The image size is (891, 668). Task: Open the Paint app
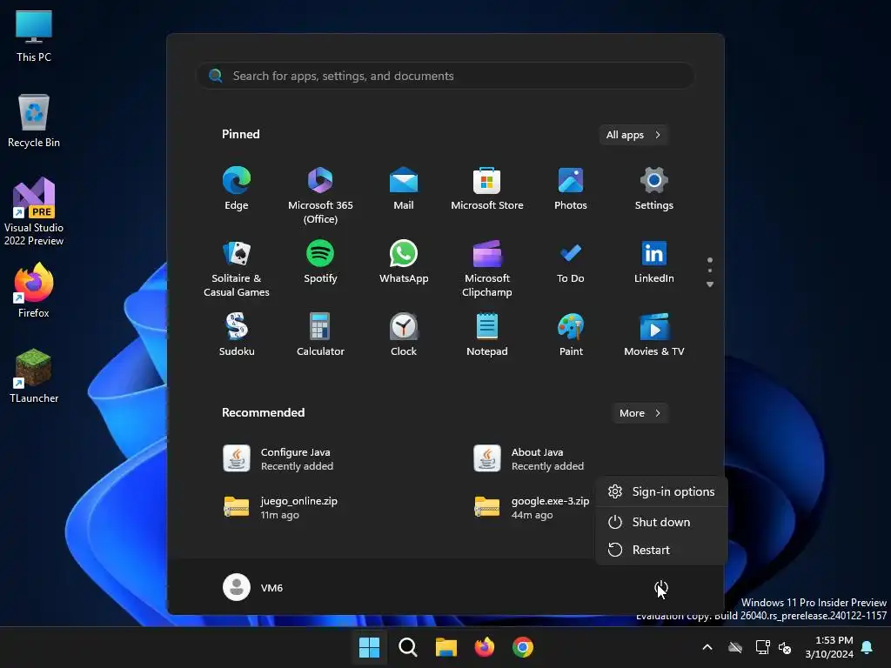pos(571,335)
